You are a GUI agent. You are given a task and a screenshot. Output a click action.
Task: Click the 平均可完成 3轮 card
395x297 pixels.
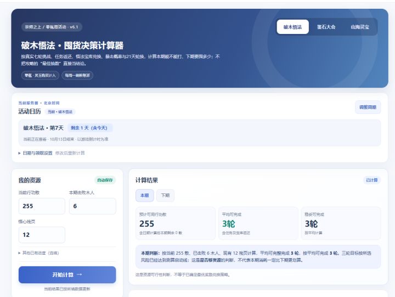pyautogui.click(x=258, y=223)
